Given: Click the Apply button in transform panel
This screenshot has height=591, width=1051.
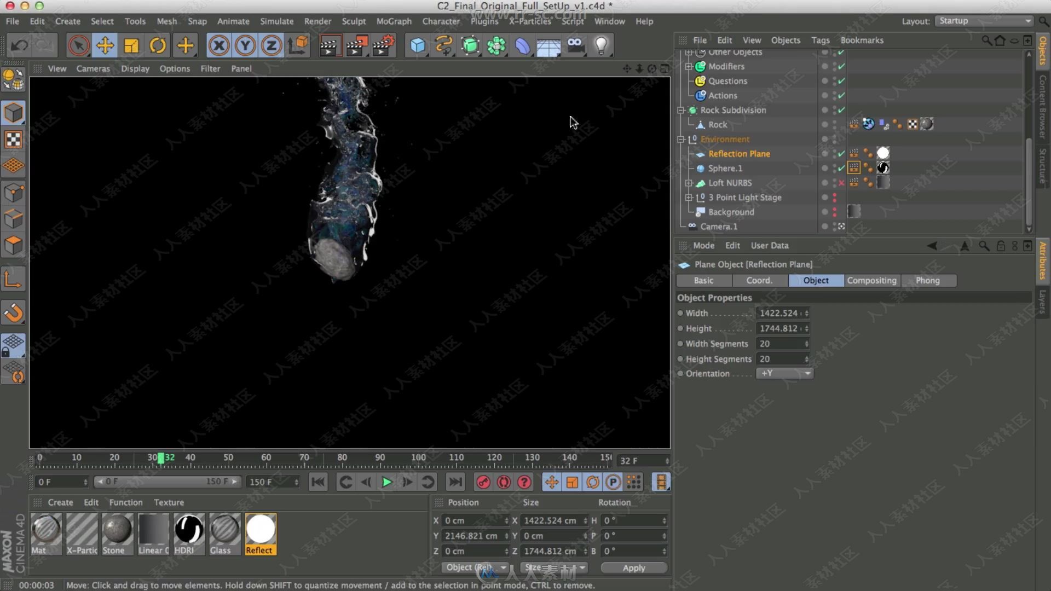Looking at the screenshot, I should pyautogui.click(x=633, y=567).
